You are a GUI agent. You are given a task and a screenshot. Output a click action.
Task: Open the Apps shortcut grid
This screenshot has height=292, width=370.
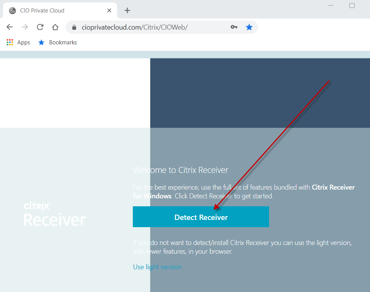[x=19, y=42]
